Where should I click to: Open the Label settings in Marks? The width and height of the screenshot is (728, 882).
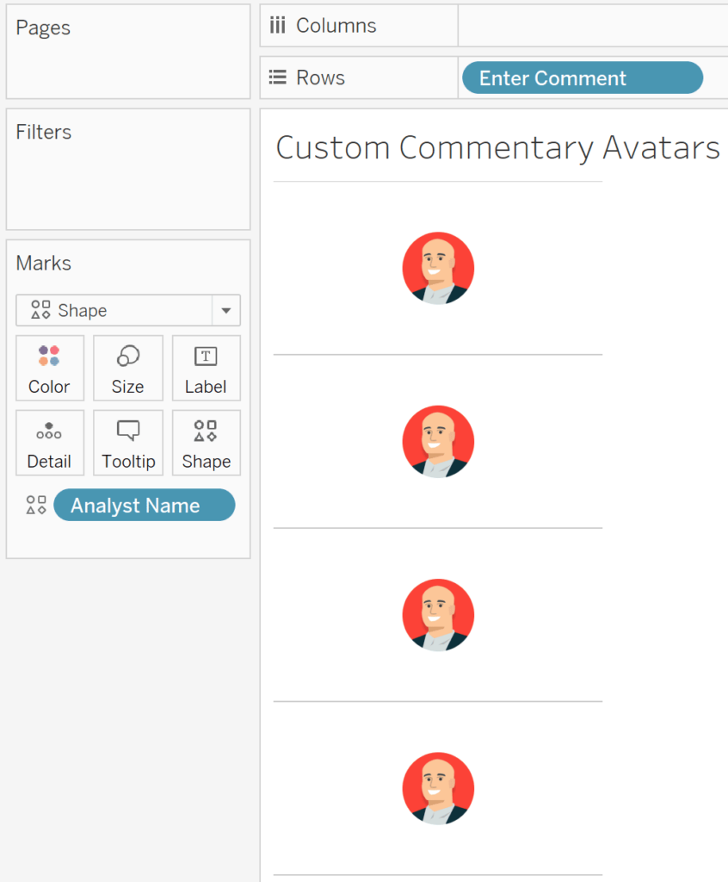click(x=206, y=368)
